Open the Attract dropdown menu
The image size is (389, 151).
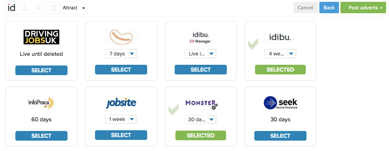click(x=74, y=8)
